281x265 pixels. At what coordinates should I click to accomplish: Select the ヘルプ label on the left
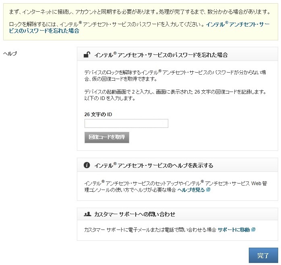(x=10, y=53)
